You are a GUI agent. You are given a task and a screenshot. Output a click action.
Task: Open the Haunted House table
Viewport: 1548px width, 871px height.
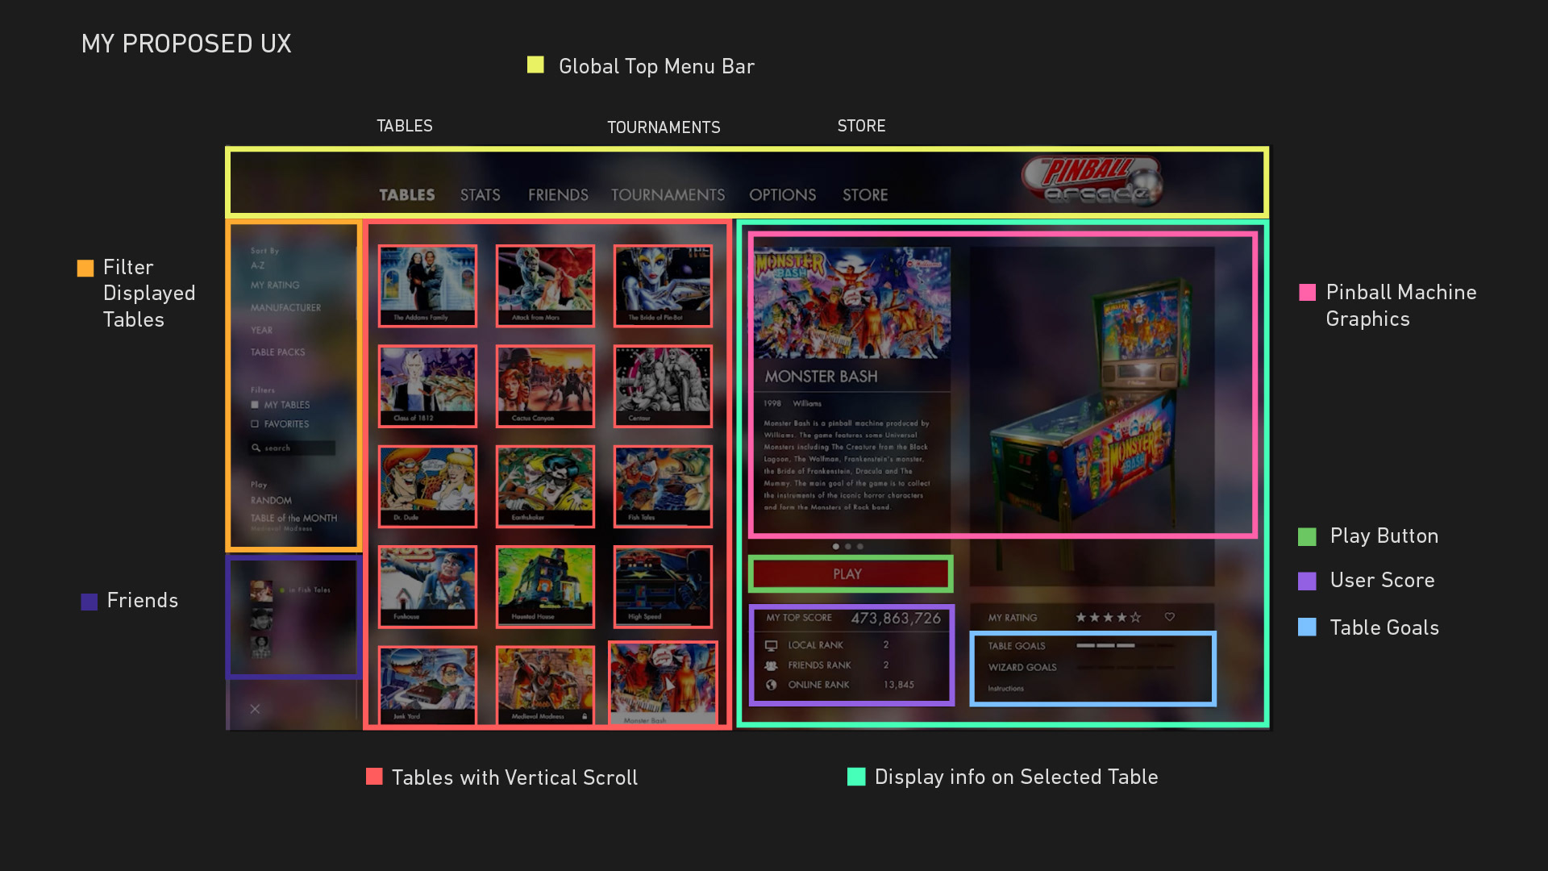[545, 586]
